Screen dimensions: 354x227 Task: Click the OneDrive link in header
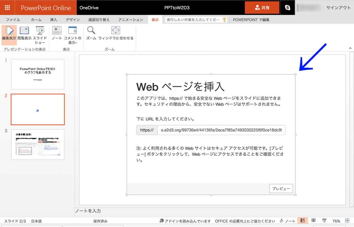[89, 8]
